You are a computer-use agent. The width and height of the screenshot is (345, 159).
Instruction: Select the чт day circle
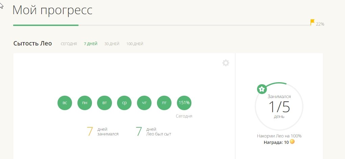(x=144, y=103)
